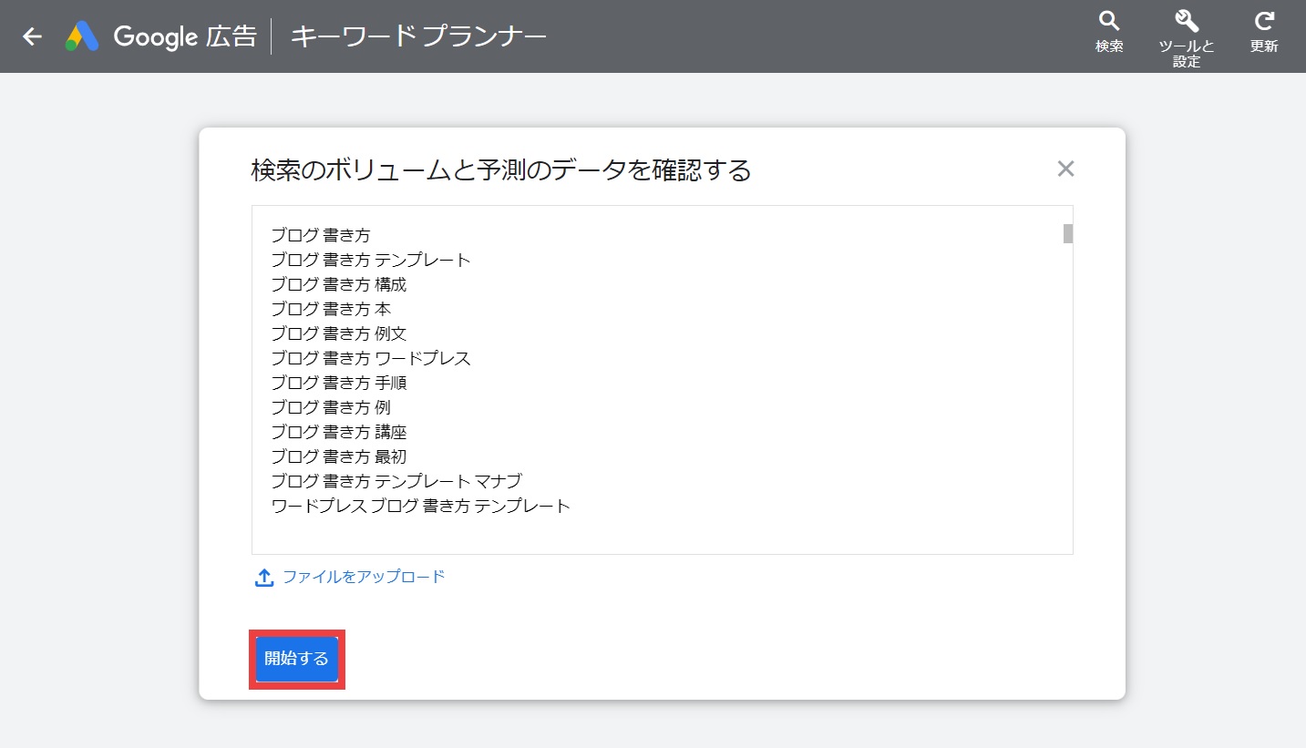Click the line 'ブログ 書き方 テンプレート'
This screenshot has width=1306, height=748.
click(x=371, y=261)
